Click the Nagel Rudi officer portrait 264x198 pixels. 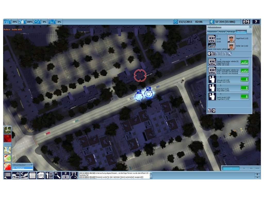point(231,39)
